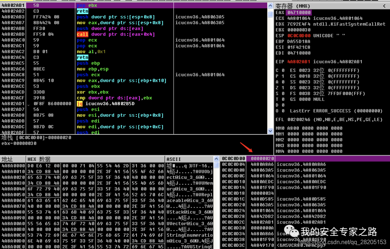Select stack entry 4A80AEDC at 0C0C0D10
The height and width of the screenshot is (249, 390).
263,182
